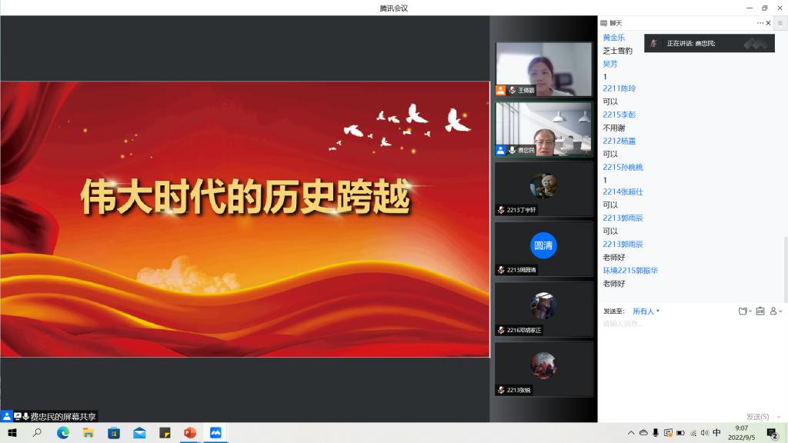788x443 pixels.
Task: Open the file send folder icon in chat
Action: click(x=743, y=311)
